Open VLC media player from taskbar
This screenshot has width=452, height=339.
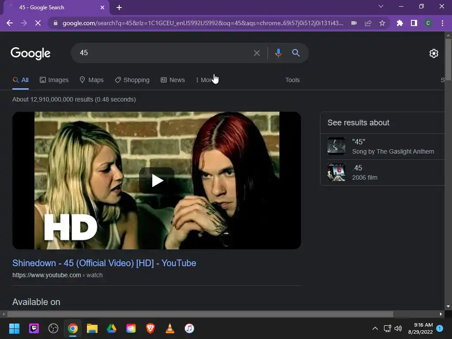(x=170, y=328)
